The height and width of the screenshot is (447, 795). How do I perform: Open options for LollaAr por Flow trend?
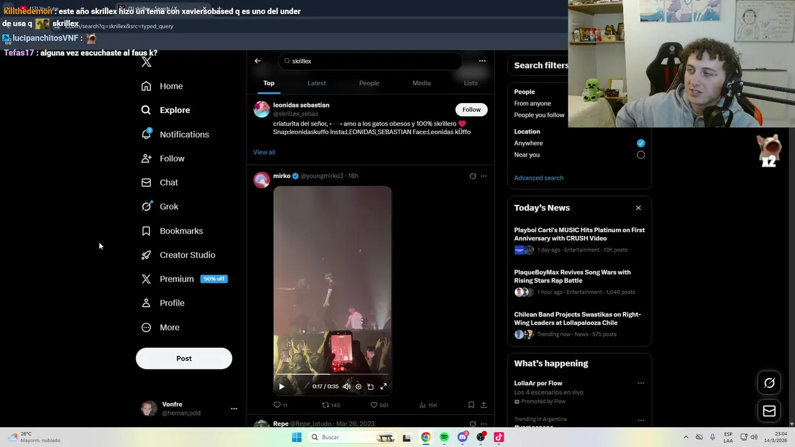tap(641, 384)
